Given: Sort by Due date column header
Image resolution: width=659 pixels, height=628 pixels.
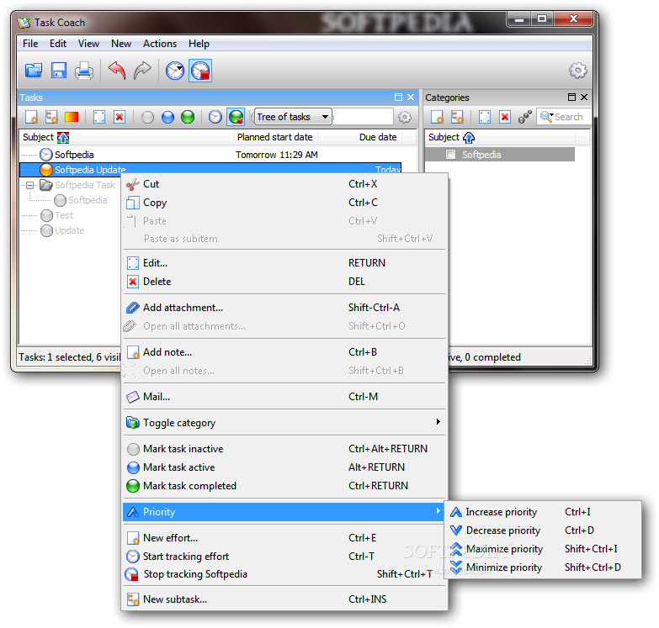Looking at the screenshot, I should click(359, 137).
